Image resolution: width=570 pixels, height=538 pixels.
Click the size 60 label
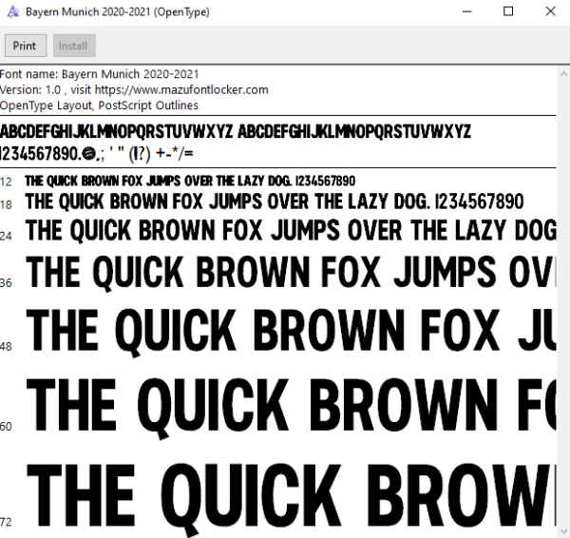coord(6,427)
